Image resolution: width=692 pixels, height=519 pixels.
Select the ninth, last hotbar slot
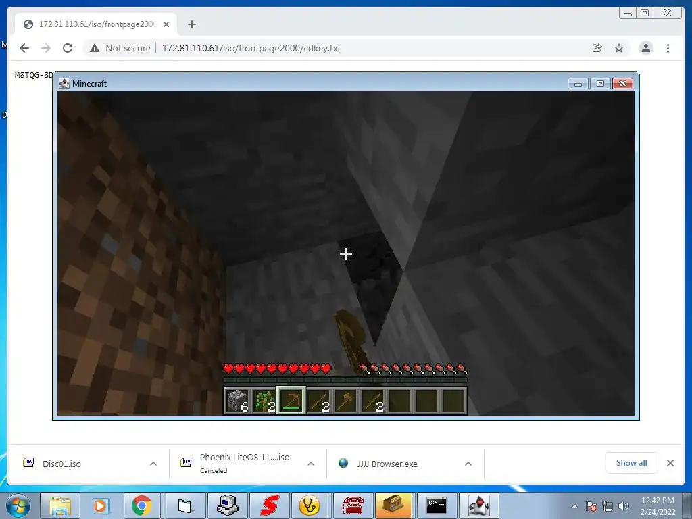(x=453, y=400)
